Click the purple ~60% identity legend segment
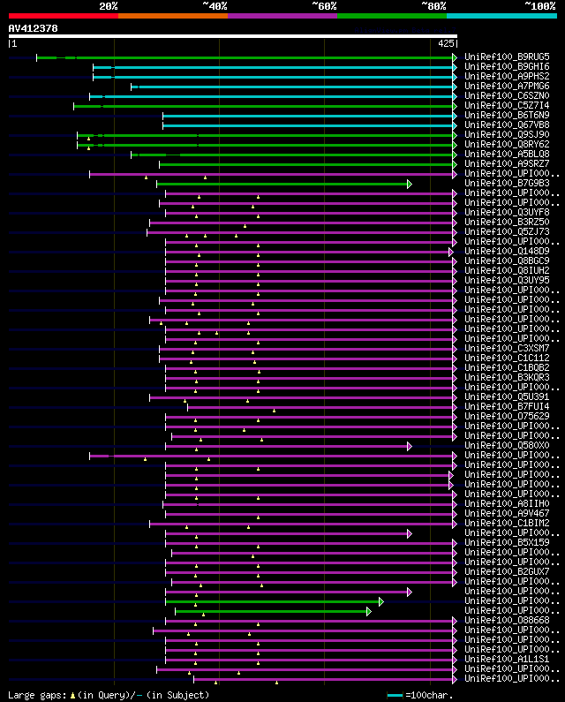Screen dimensions: 565x702 282,16
